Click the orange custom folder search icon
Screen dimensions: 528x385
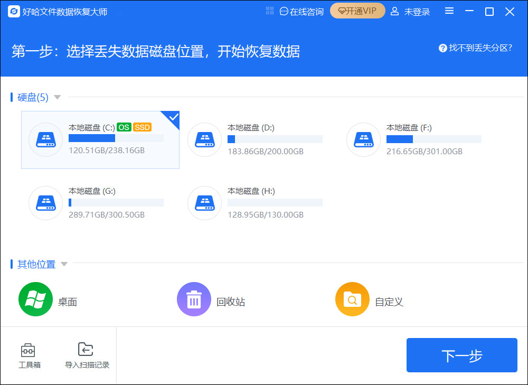(353, 299)
